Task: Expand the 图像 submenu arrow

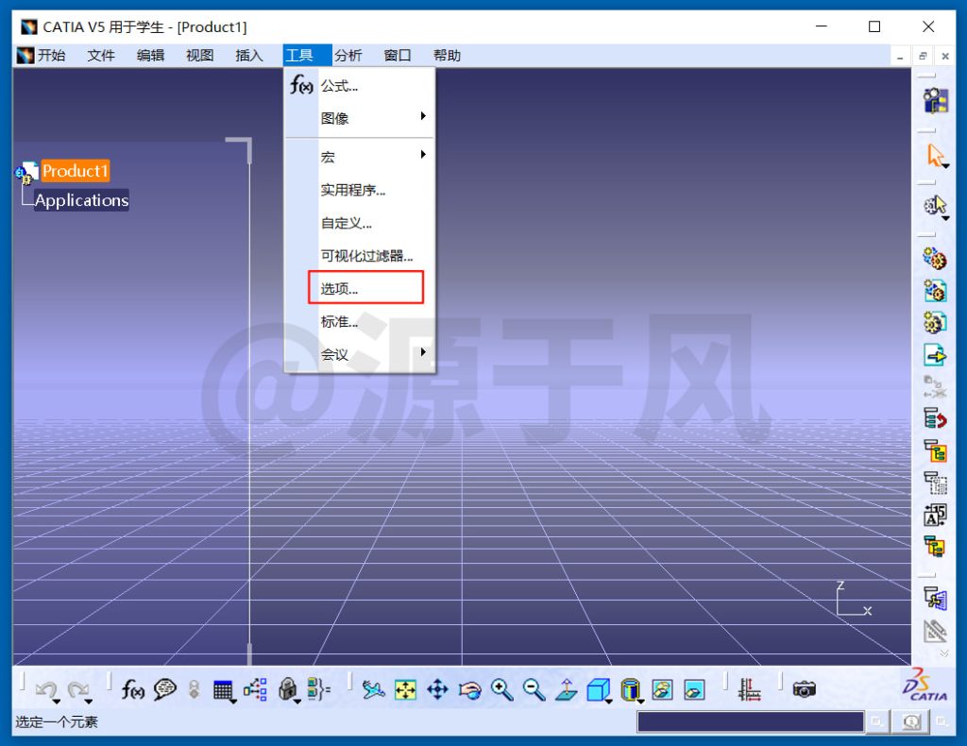Action: tap(423, 116)
